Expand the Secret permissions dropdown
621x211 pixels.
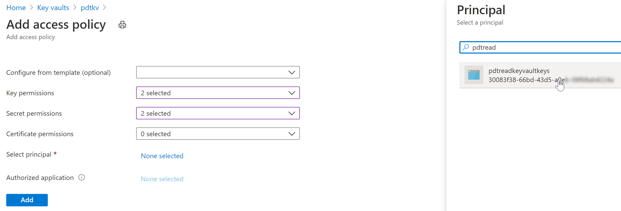(218, 113)
